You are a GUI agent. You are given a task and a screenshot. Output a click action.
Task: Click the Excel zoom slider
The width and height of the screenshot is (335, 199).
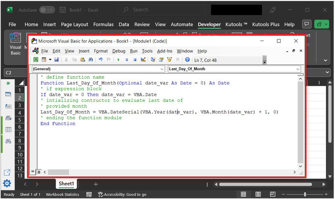pyautogui.click(x=305, y=194)
